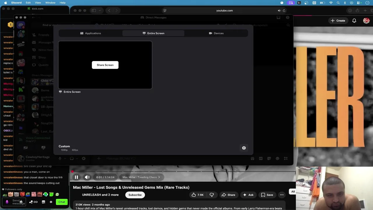Screen dimensions: 373x210
Task: Save the video to a playlist
Action: [267, 195]
